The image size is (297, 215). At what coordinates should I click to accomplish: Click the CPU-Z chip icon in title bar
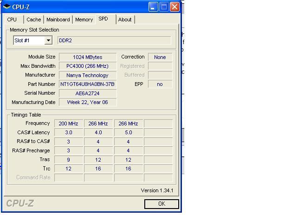[7, 7]
